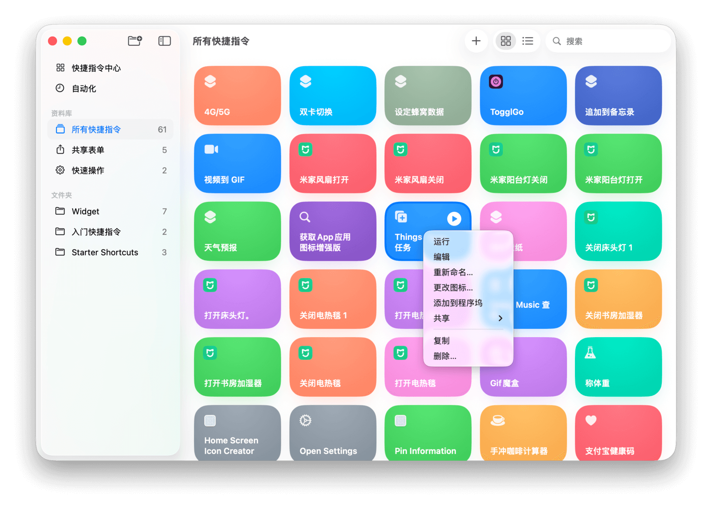This screenshot has width=712, height=508.
Task: Expand the 共享 submenu arrow
Action: point(500,318)
